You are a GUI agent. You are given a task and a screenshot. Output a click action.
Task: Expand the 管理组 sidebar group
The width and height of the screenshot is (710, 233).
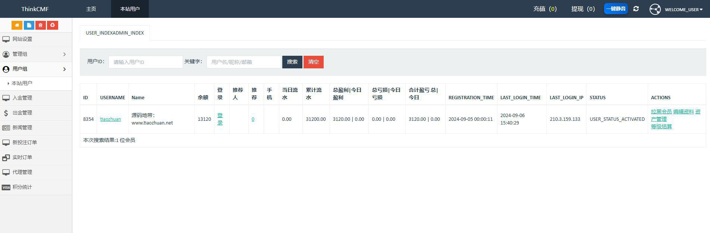click(x=36, y=54)
